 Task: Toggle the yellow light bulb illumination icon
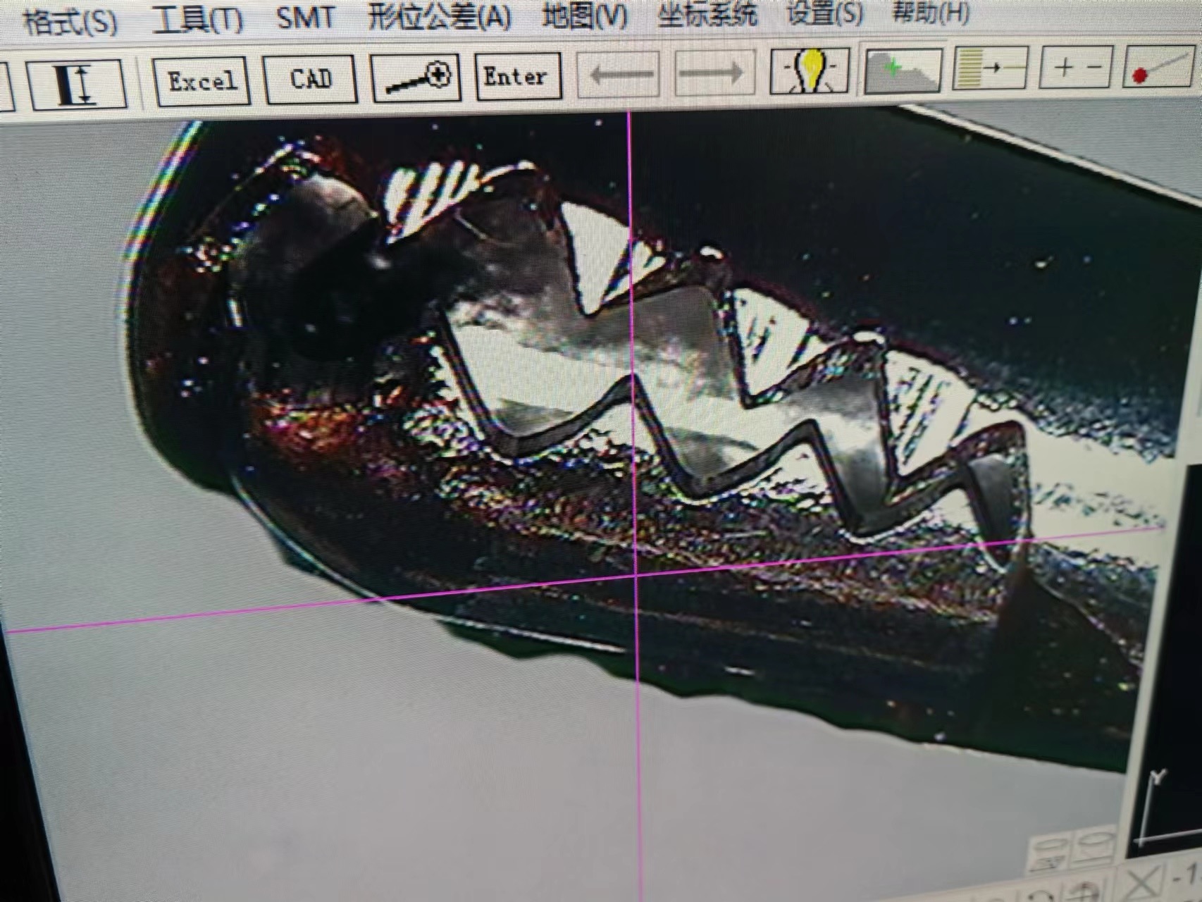tap(810, 70)
